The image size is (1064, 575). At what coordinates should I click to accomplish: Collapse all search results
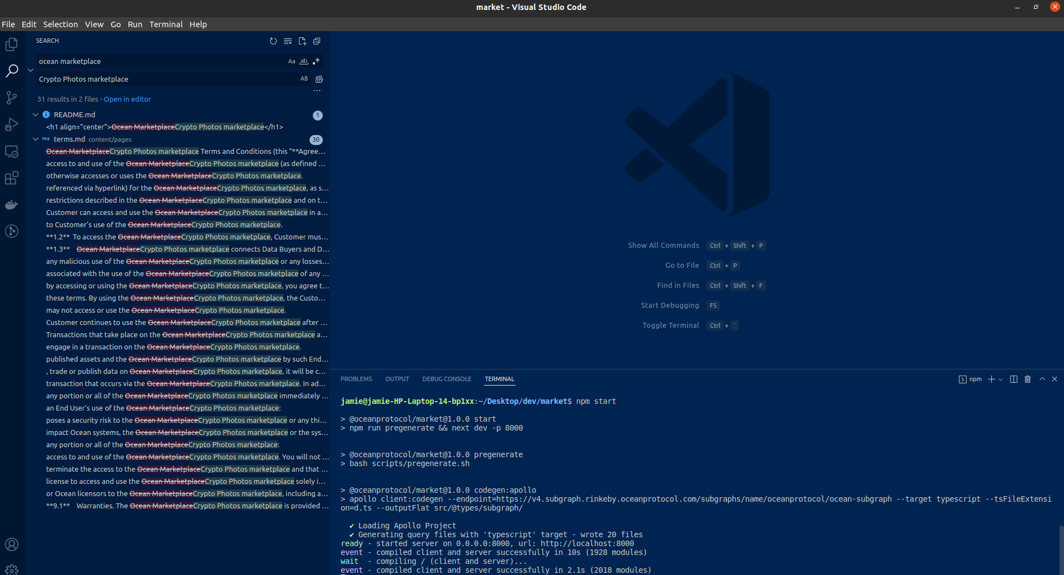[317, 41]
